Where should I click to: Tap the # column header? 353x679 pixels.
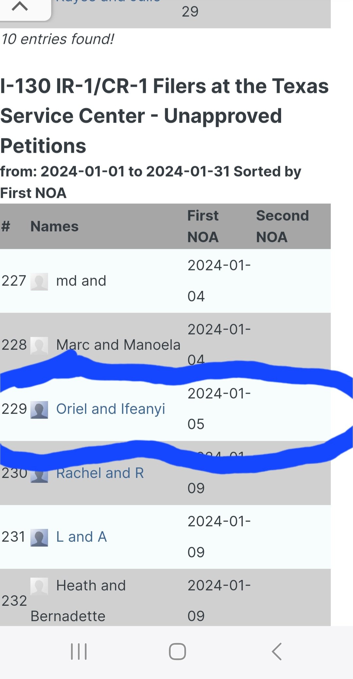tap(6, 226)
